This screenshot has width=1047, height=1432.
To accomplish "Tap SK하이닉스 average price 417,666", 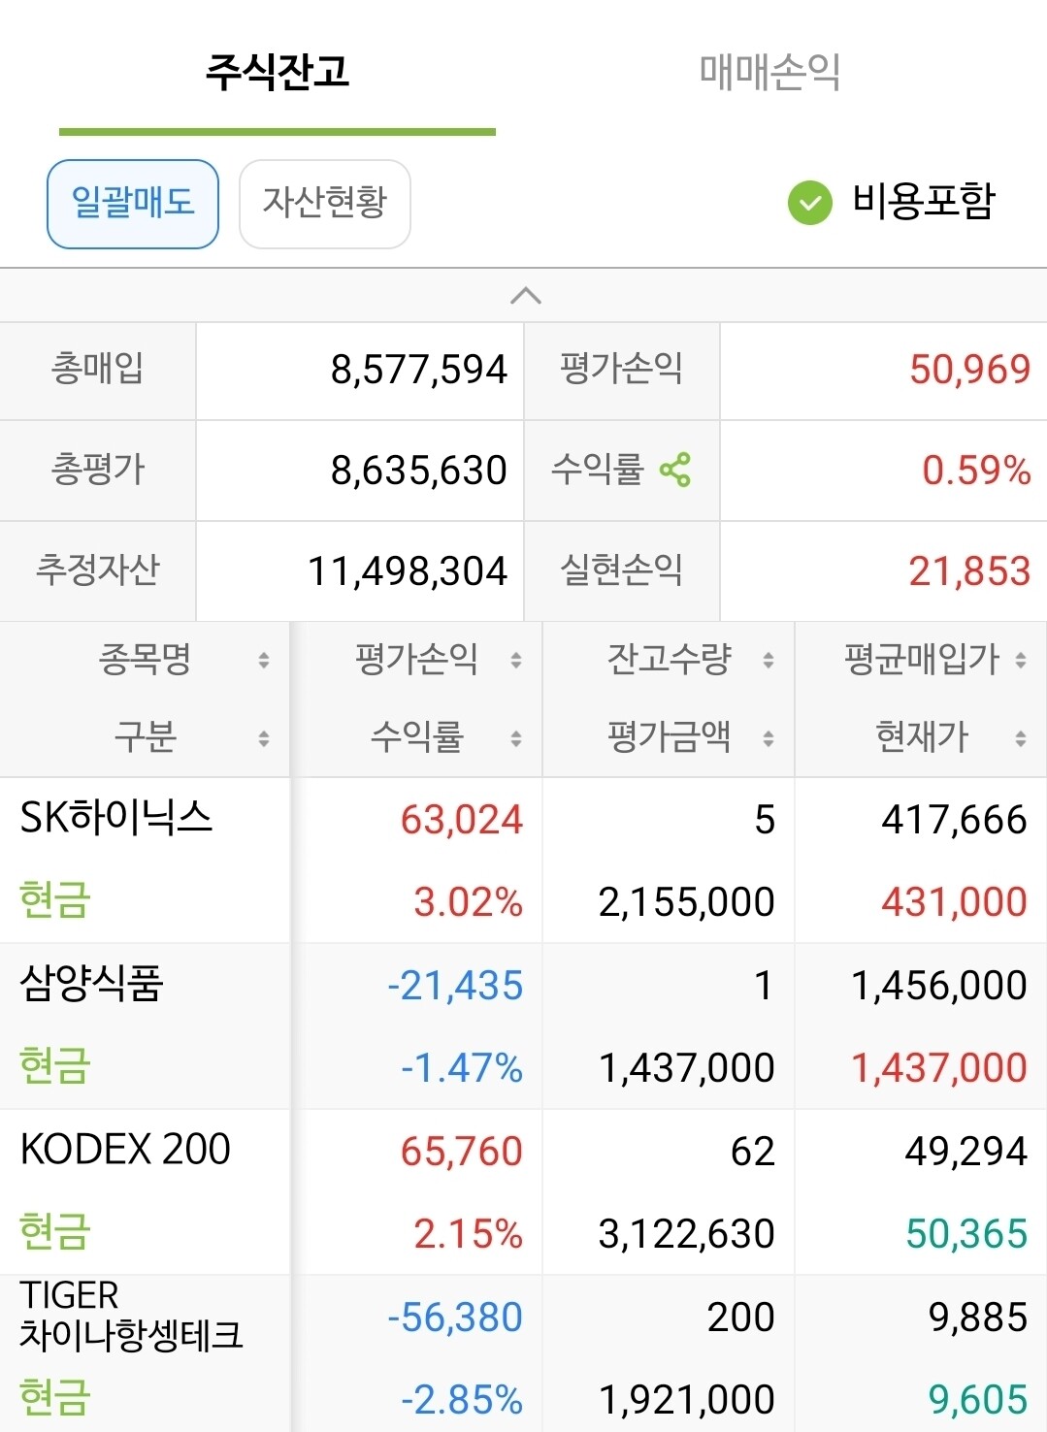I will tap(954, 820).
